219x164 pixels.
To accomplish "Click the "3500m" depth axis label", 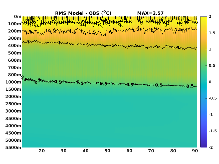I will click(13, 118).
